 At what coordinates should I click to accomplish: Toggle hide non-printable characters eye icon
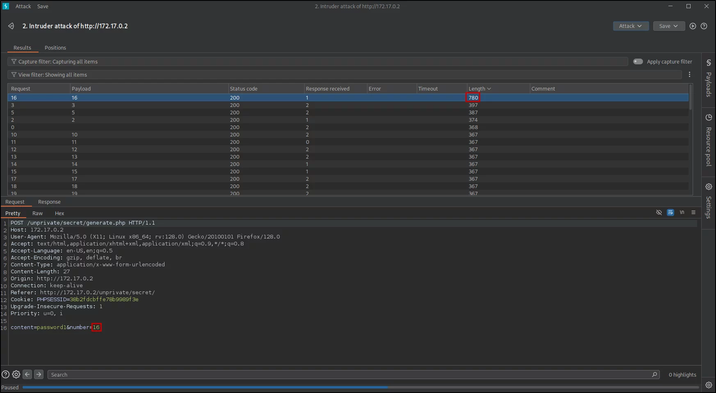coord(659,212)
